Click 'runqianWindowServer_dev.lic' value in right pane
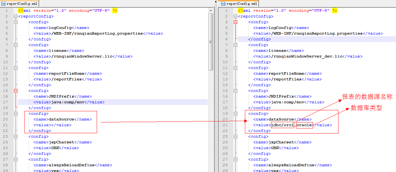The height and width of the screenshot is (172, 396). 307,57
